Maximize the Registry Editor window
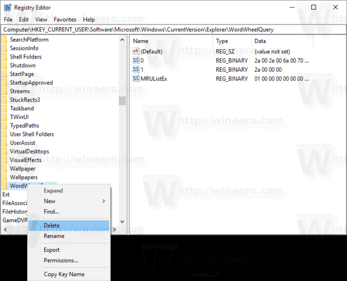 click(x=313, y=8)
